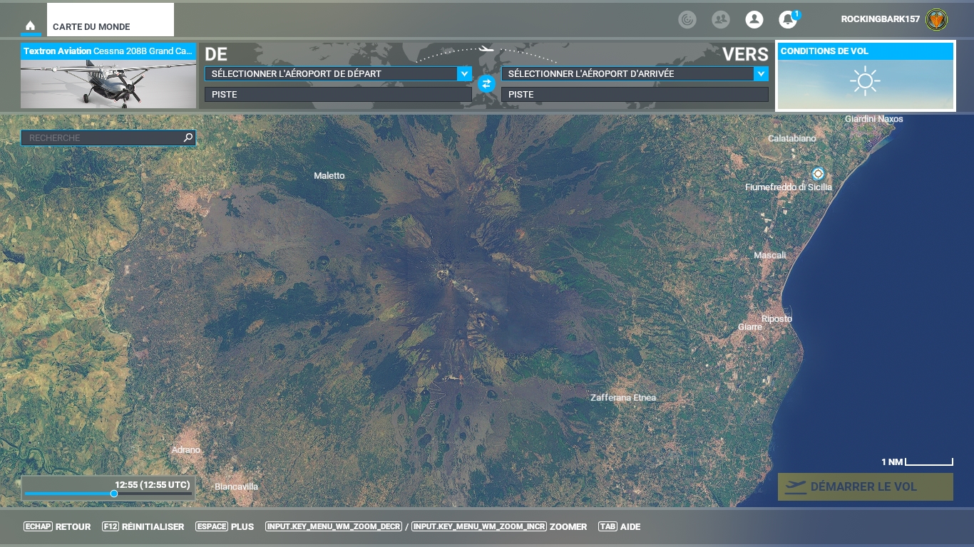Click the Calatabiano map label
Viewport: 974px width, 547px height.
click(x=791, y=138)
